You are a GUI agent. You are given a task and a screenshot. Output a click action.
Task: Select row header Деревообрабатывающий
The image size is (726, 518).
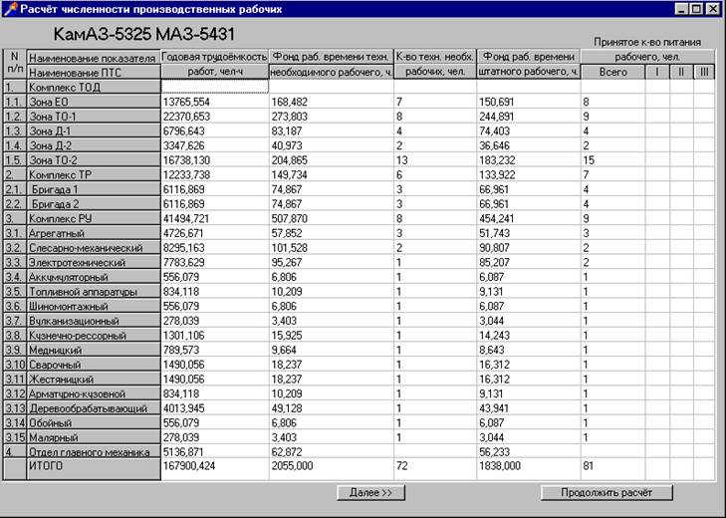pyautogui.click(x=94, y=408)
